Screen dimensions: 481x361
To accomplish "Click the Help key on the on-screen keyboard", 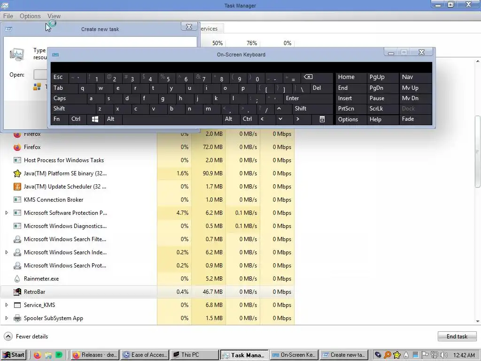I will [x=383, y=119].
